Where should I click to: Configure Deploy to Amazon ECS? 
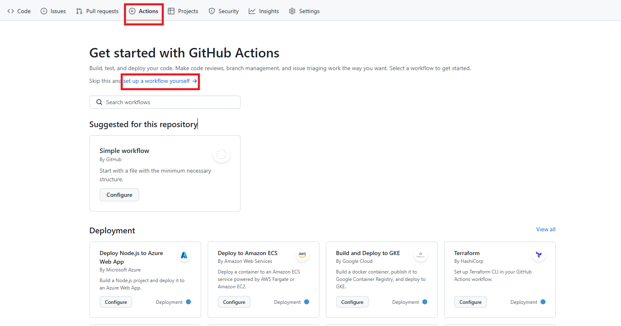234,302
